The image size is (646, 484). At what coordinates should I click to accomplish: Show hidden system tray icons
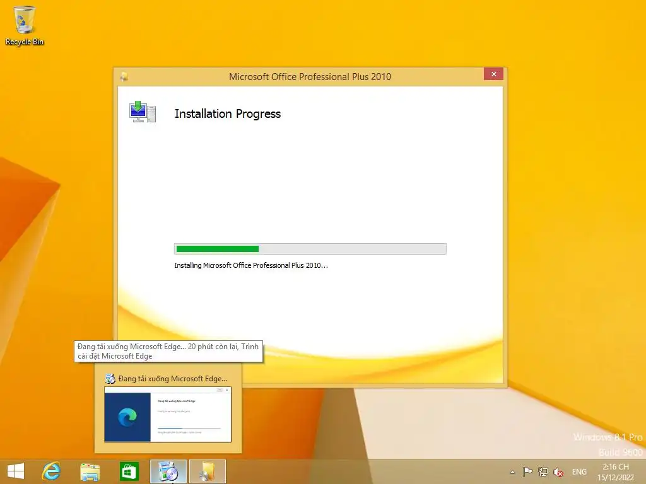click(x=512, y=472)
